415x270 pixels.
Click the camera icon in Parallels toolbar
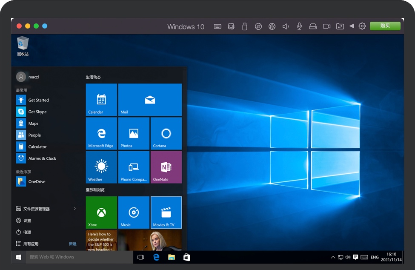(x=326, y=26)
